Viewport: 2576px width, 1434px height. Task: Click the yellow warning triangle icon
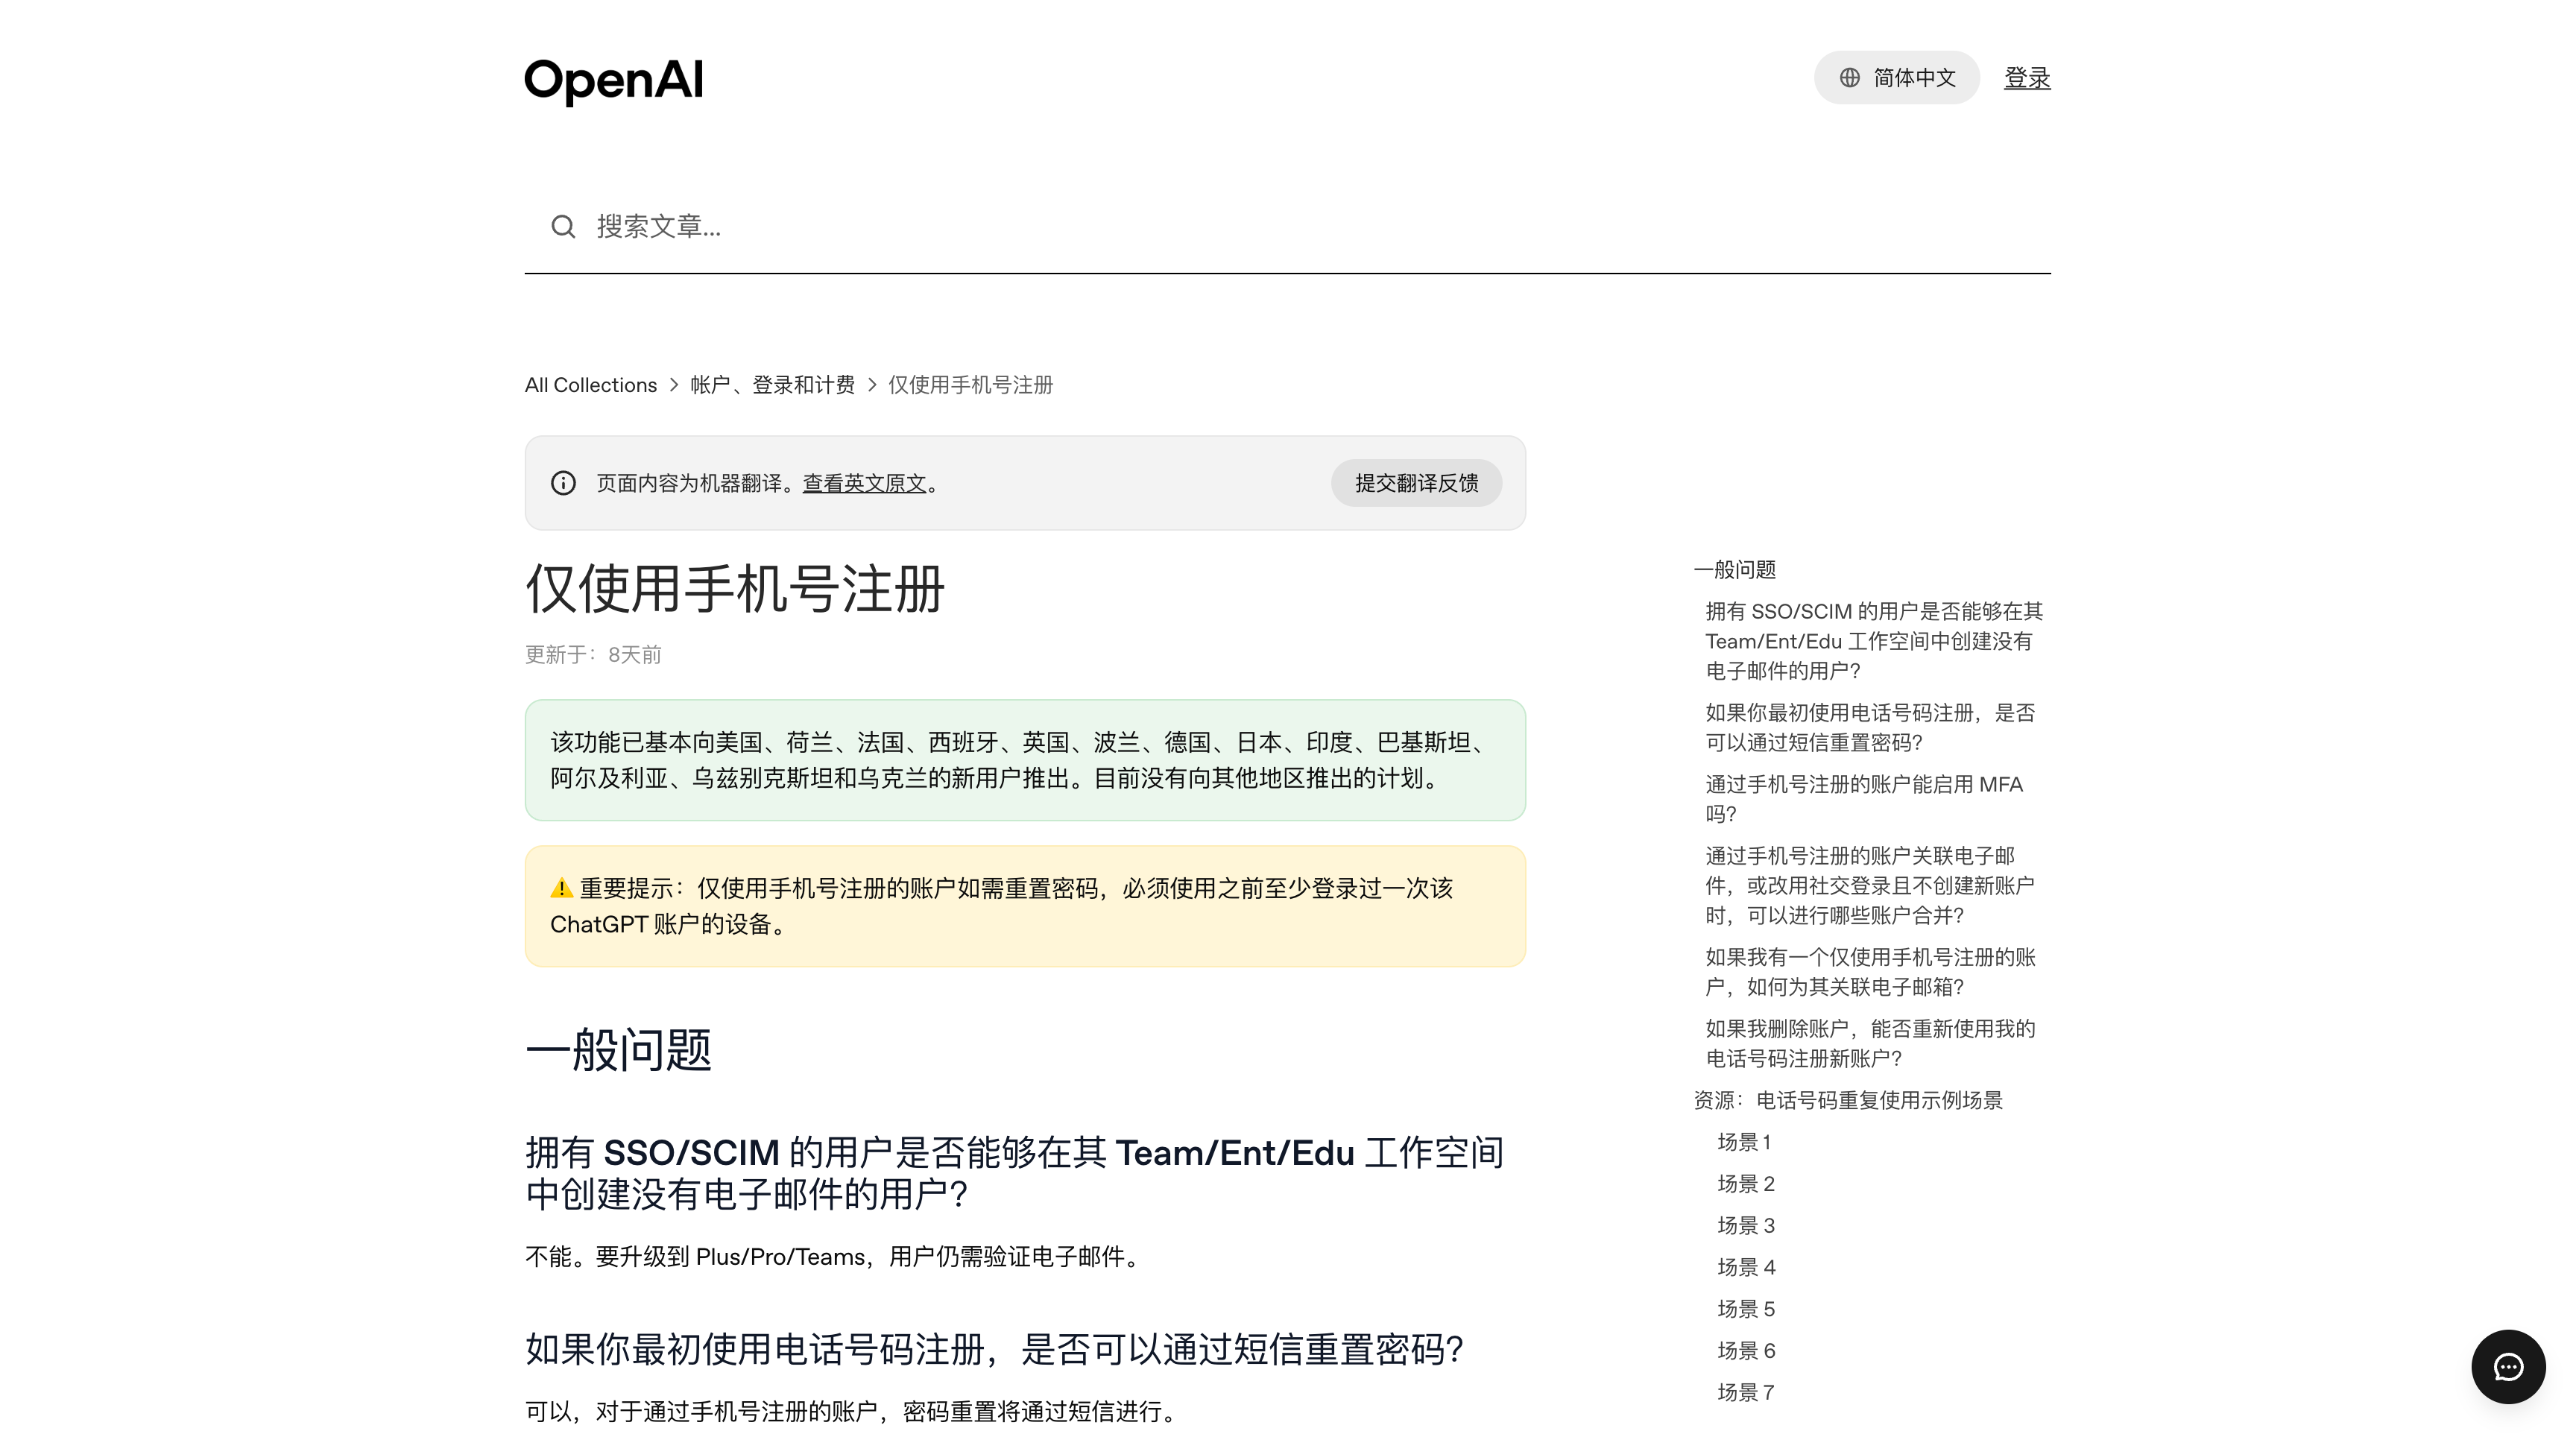click(x=561, y=888)
